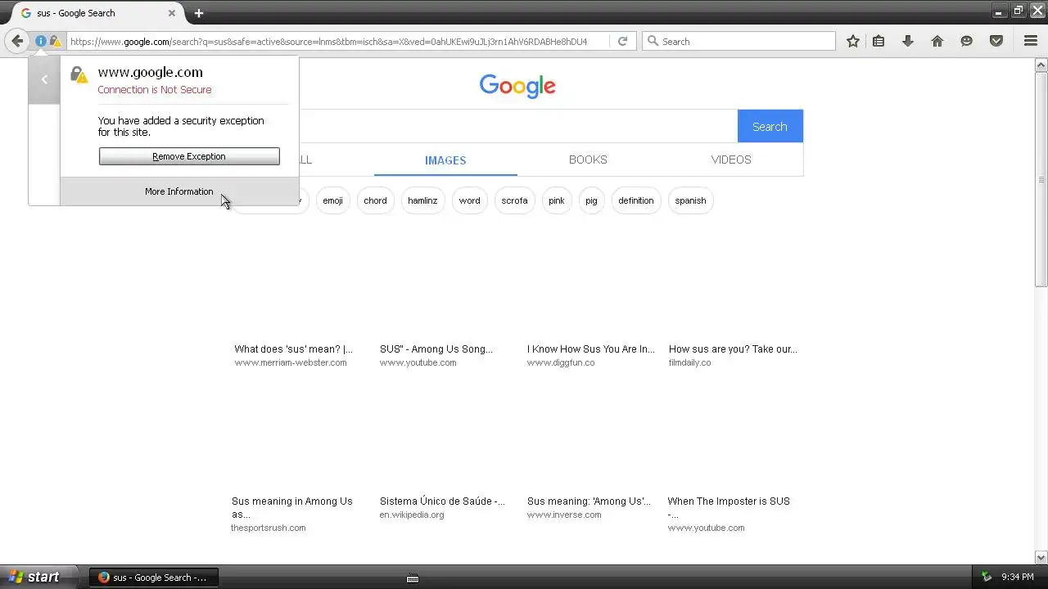Click the en.wikipedia.org source text

pyautogui.click(x=412, y=515)
